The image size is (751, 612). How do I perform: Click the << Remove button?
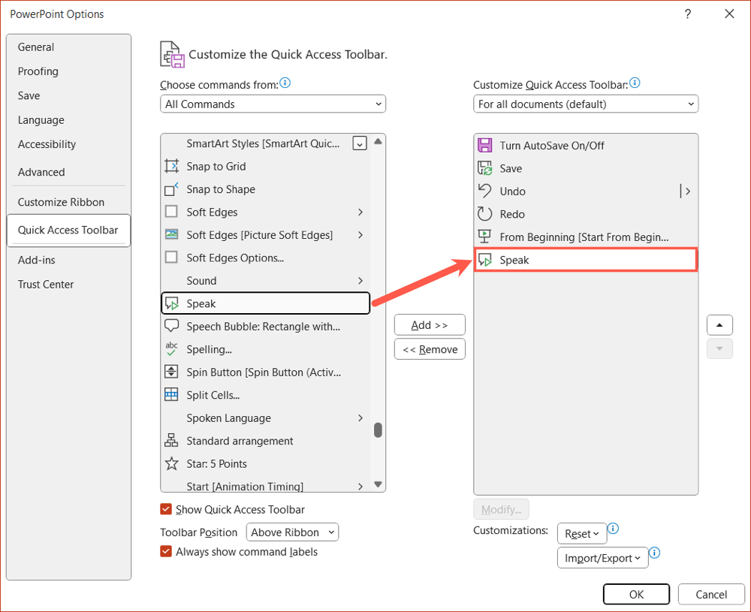(x=430, y=349)
